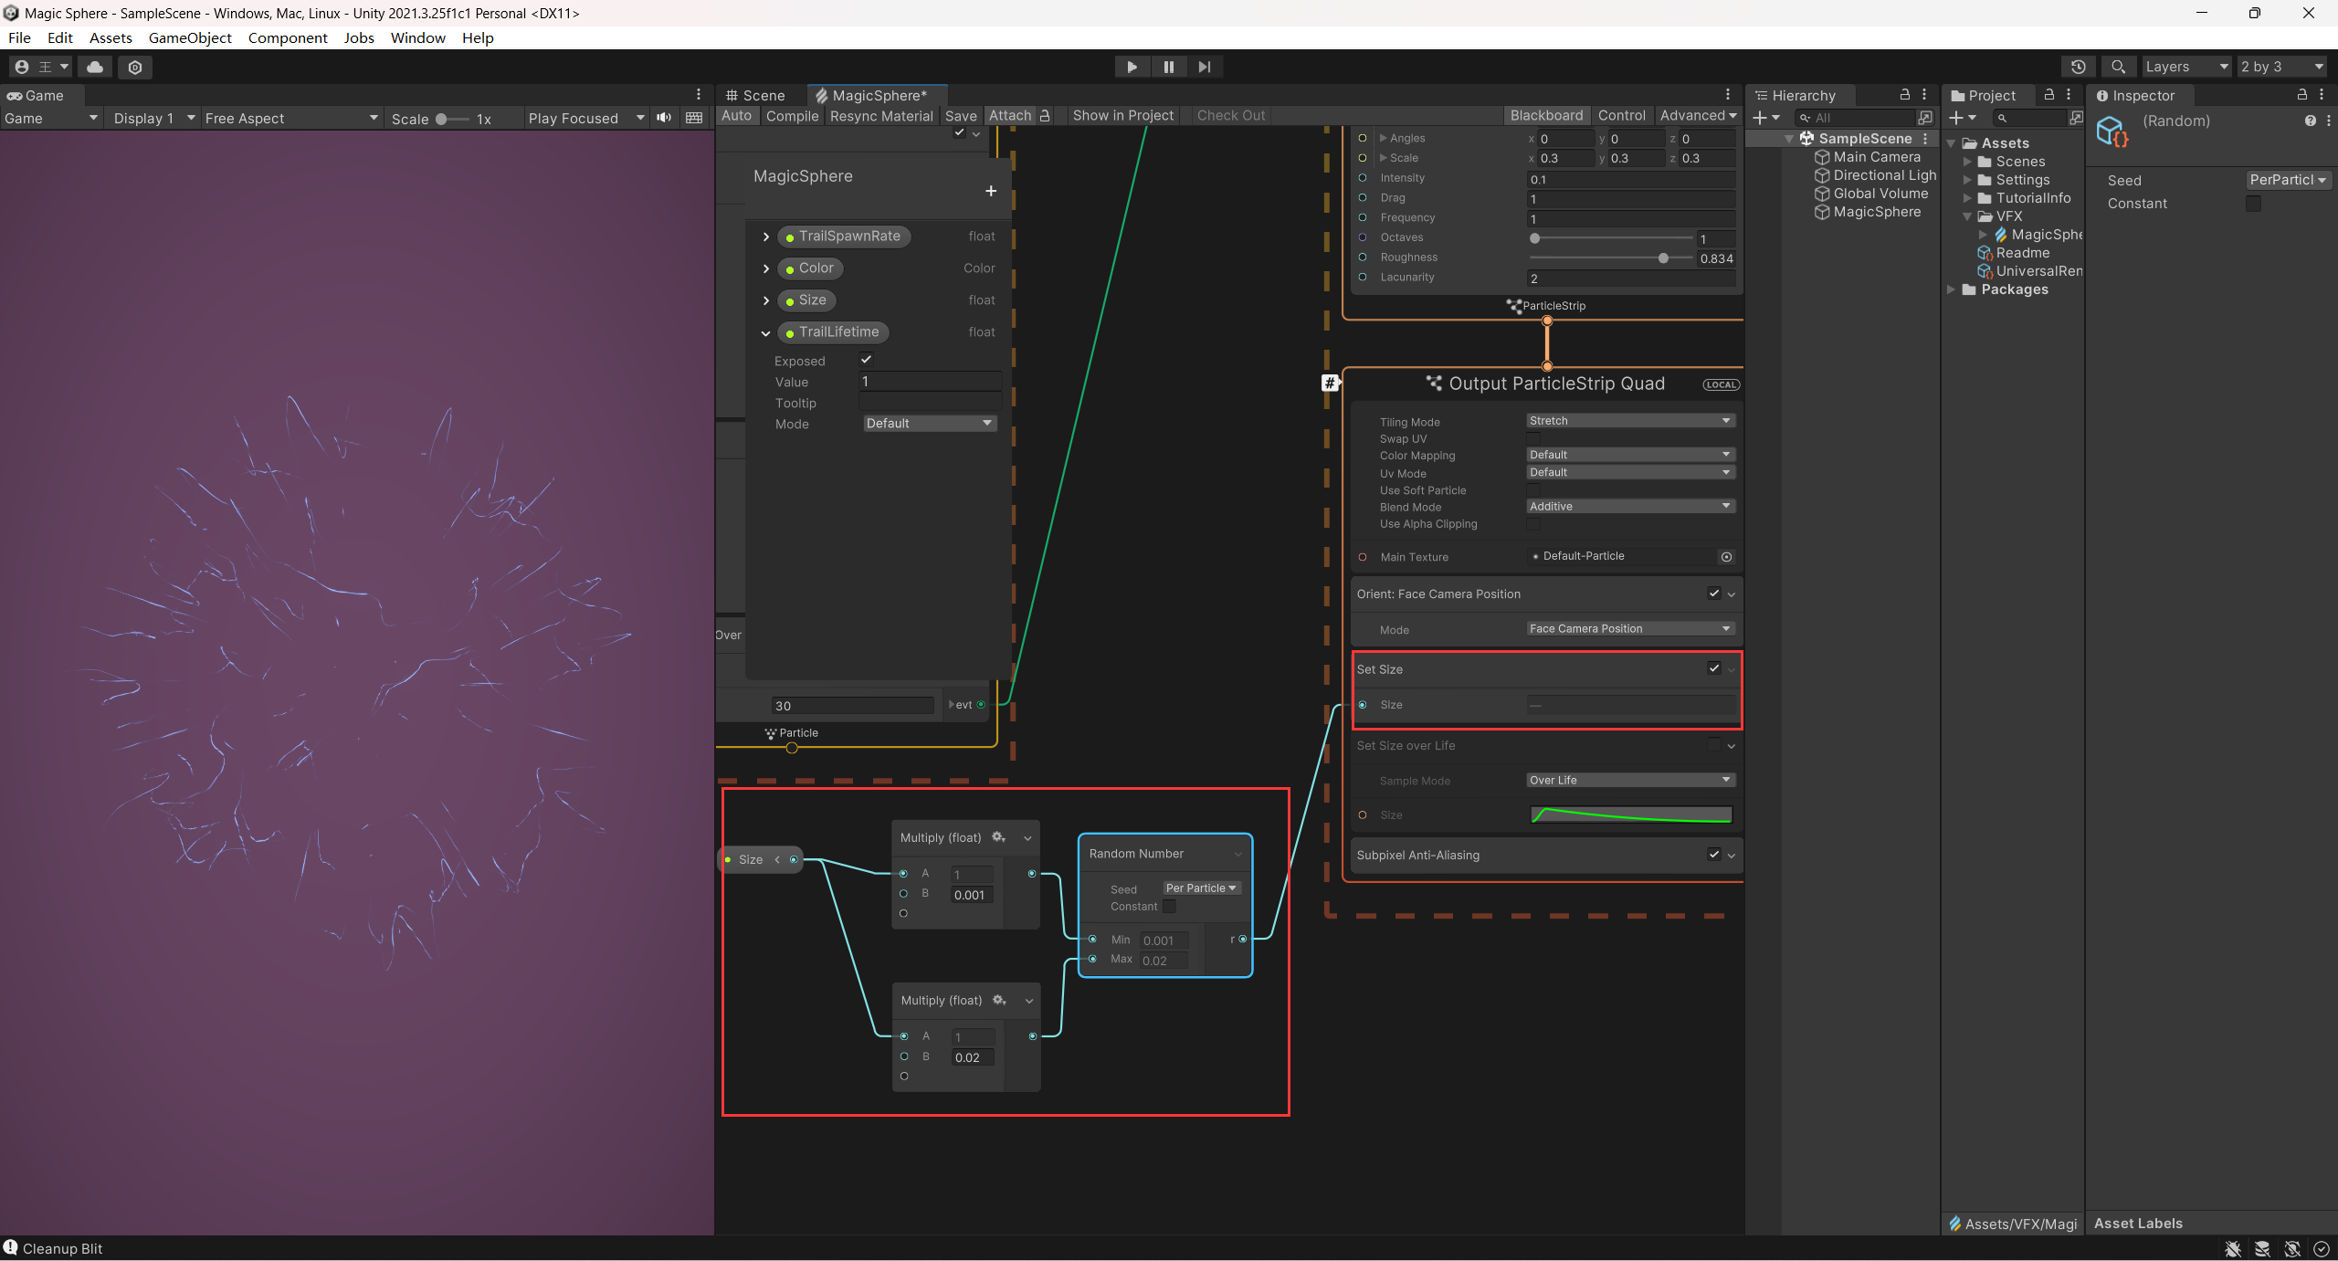This screenshot has width=2338, height=1261.
Task: Add a new Blackboard property with plus
Action: pyautogui.click(x=991, y=191)
